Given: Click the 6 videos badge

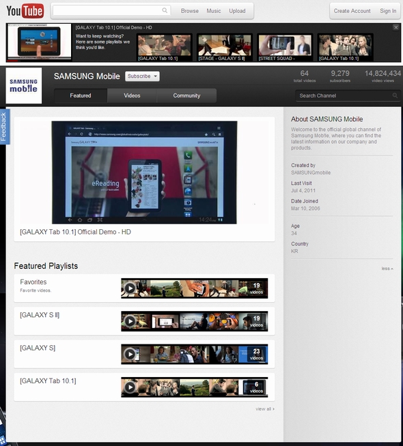Looking at the screenshot, I should 256,387.
